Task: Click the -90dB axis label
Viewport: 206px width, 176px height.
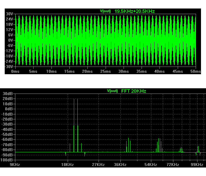Action: pyautogui.click(x=7, y=155)
